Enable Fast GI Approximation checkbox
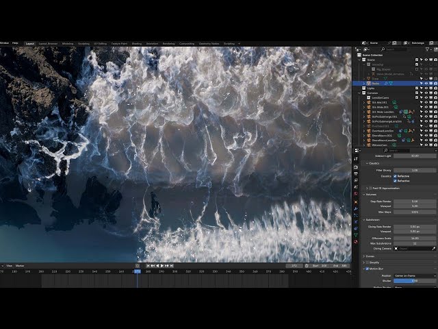Screen dimensions: 438x329 (370, 188)
